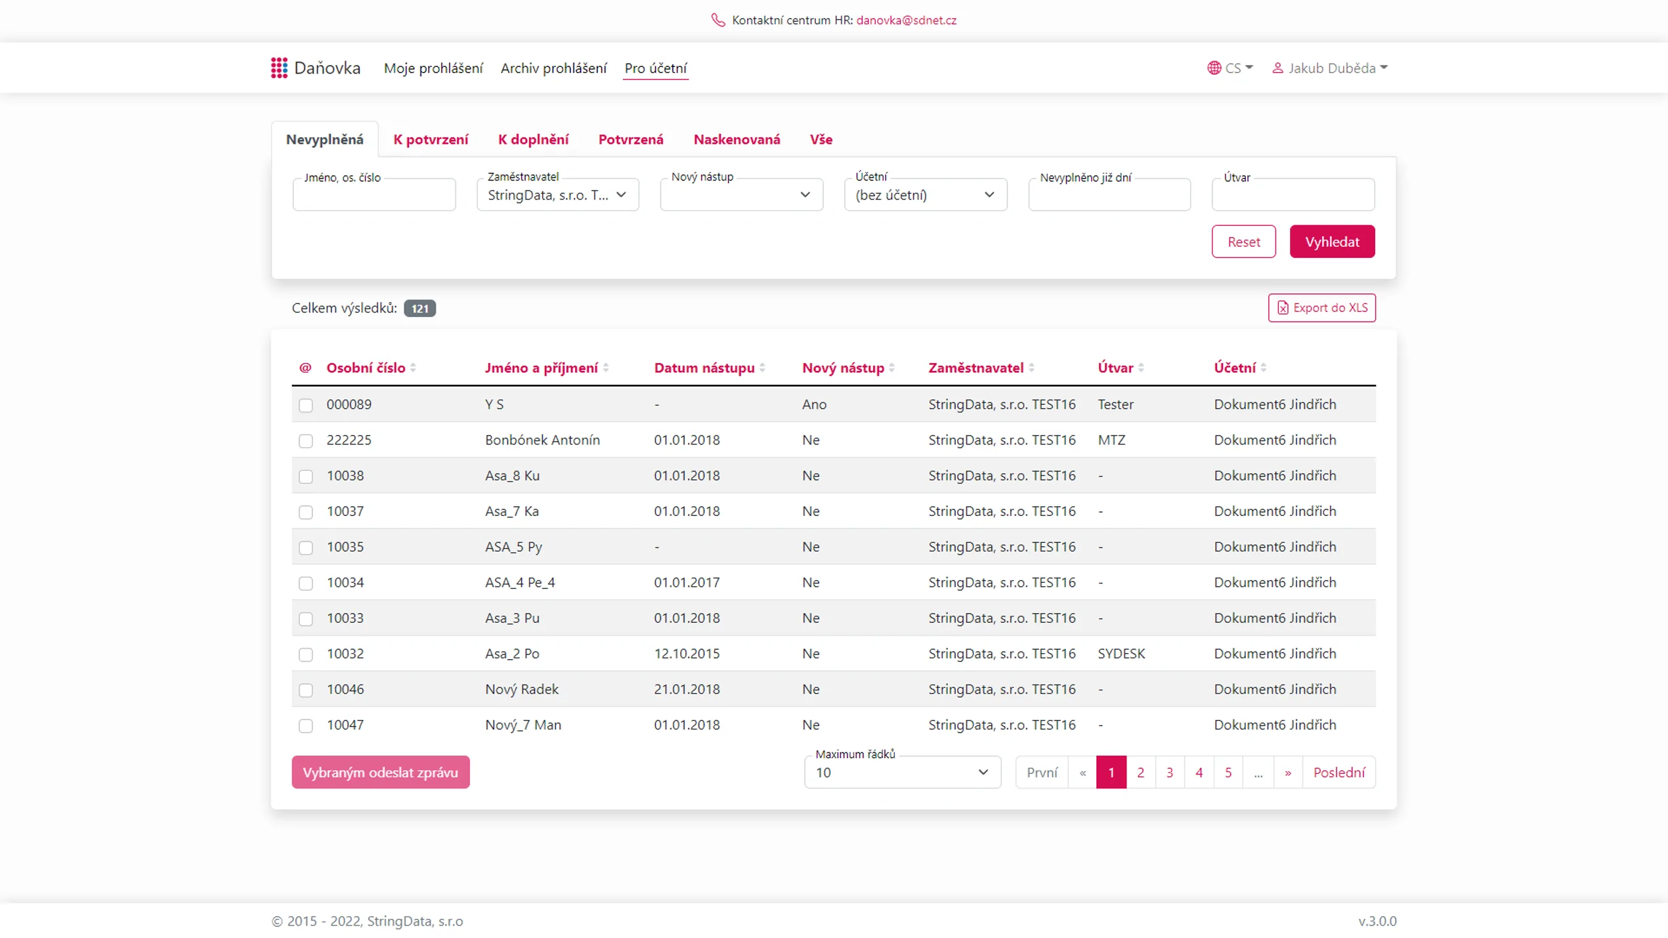The height and width of the screenshot is (938, 1668).
Task: Select the checkbox for Nový Radek
Action: (x=306, y=690)
